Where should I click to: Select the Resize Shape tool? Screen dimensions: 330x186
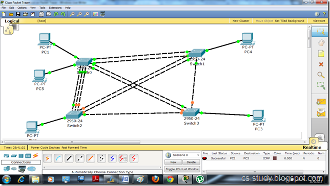321,86
